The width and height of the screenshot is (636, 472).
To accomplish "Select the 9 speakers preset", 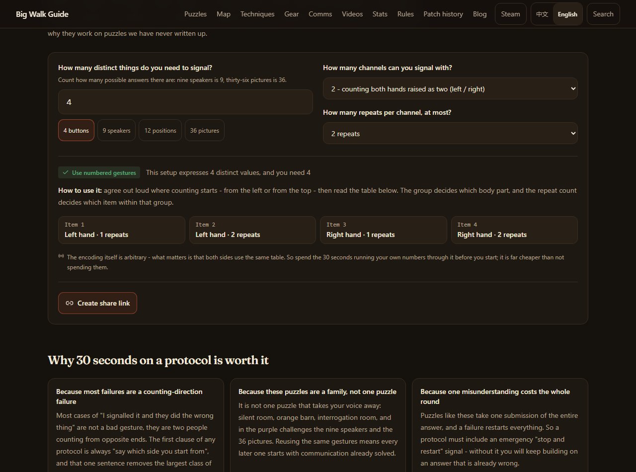I will coord(116,130).
